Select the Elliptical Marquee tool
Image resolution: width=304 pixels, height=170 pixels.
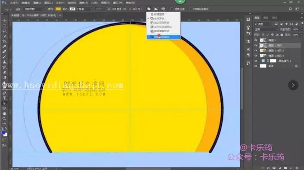(x=4, y=26)
